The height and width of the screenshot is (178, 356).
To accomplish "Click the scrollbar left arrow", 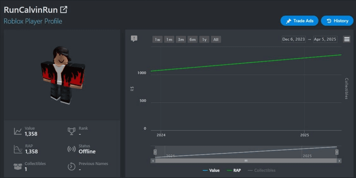I will [153, 161].
